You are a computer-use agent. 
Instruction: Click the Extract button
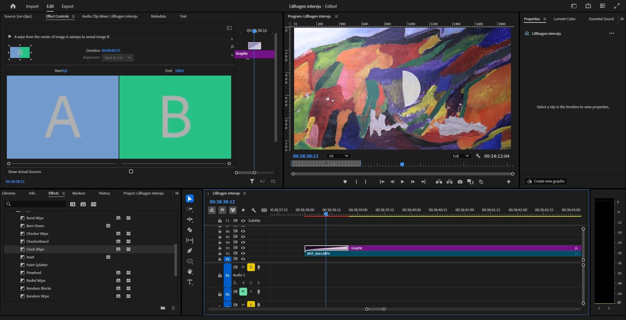coord(449,182)
